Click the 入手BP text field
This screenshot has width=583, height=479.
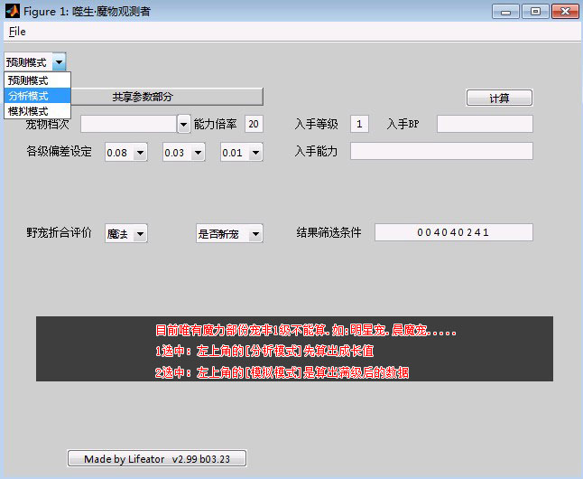[485, 124]
